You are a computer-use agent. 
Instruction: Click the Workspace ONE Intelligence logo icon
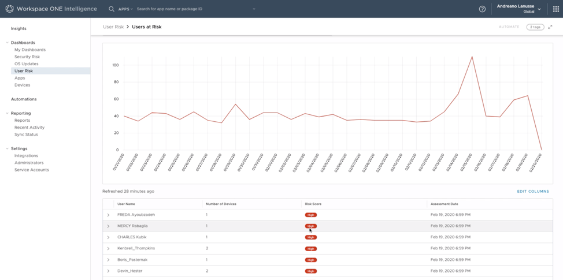(x=9, y=9)
